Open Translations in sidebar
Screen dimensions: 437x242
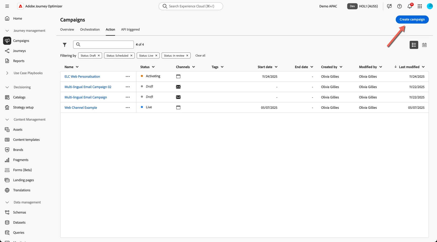point(22,190)
